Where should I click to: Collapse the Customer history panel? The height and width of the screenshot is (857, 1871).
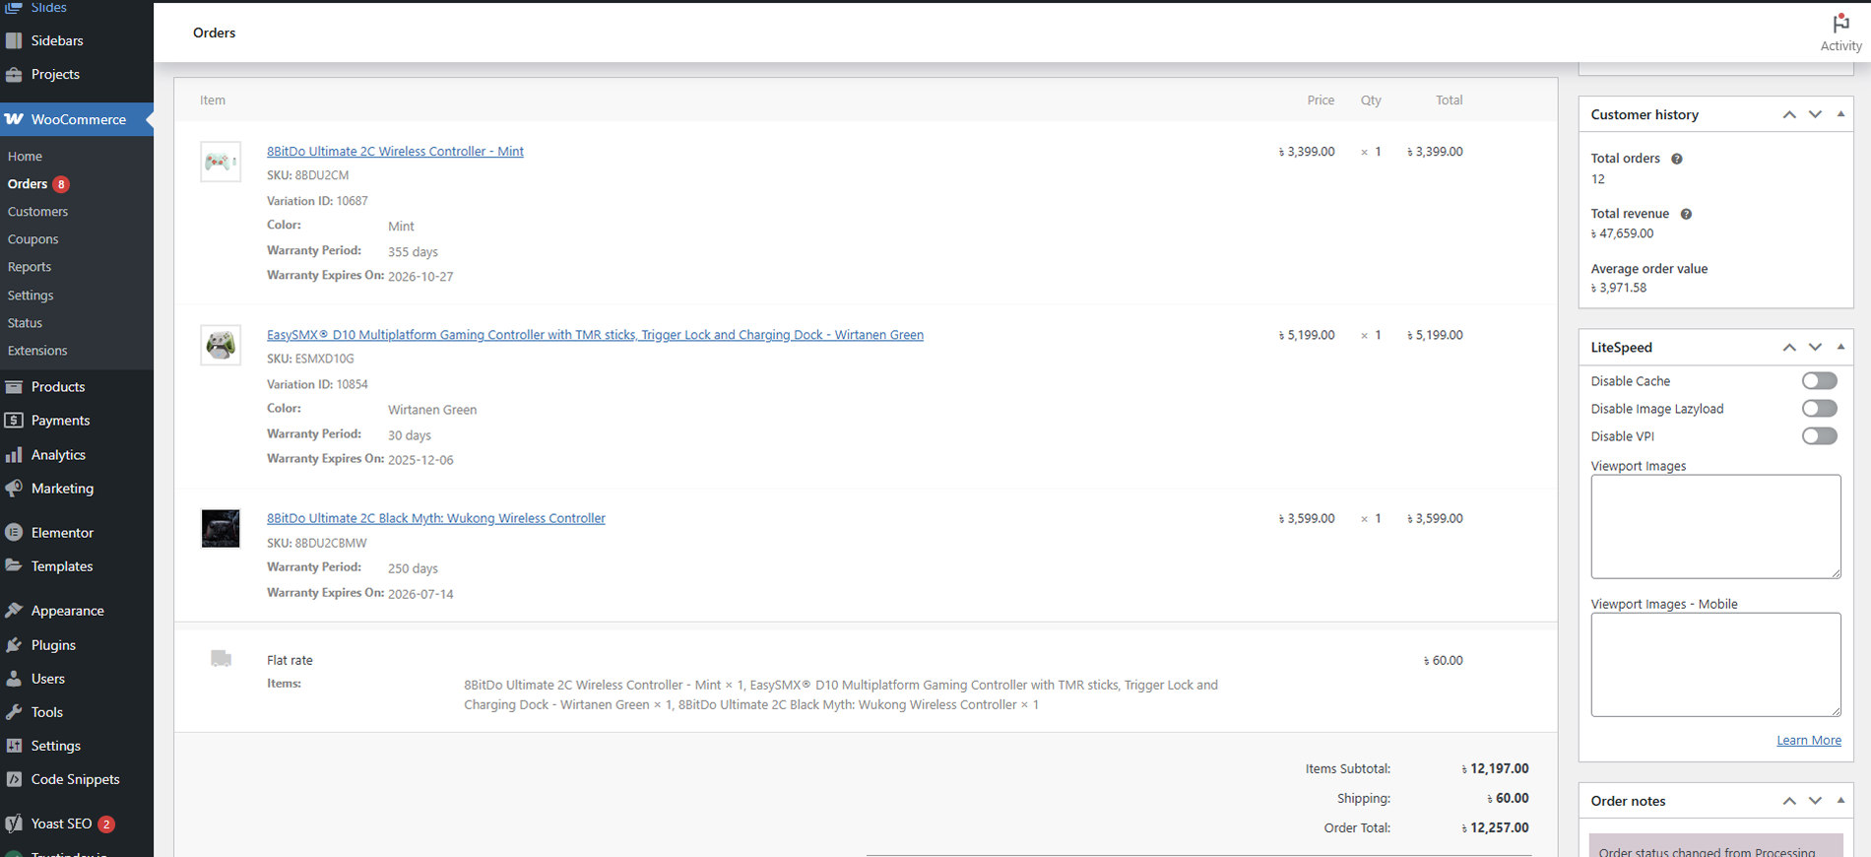click(x=1840, y=114)
